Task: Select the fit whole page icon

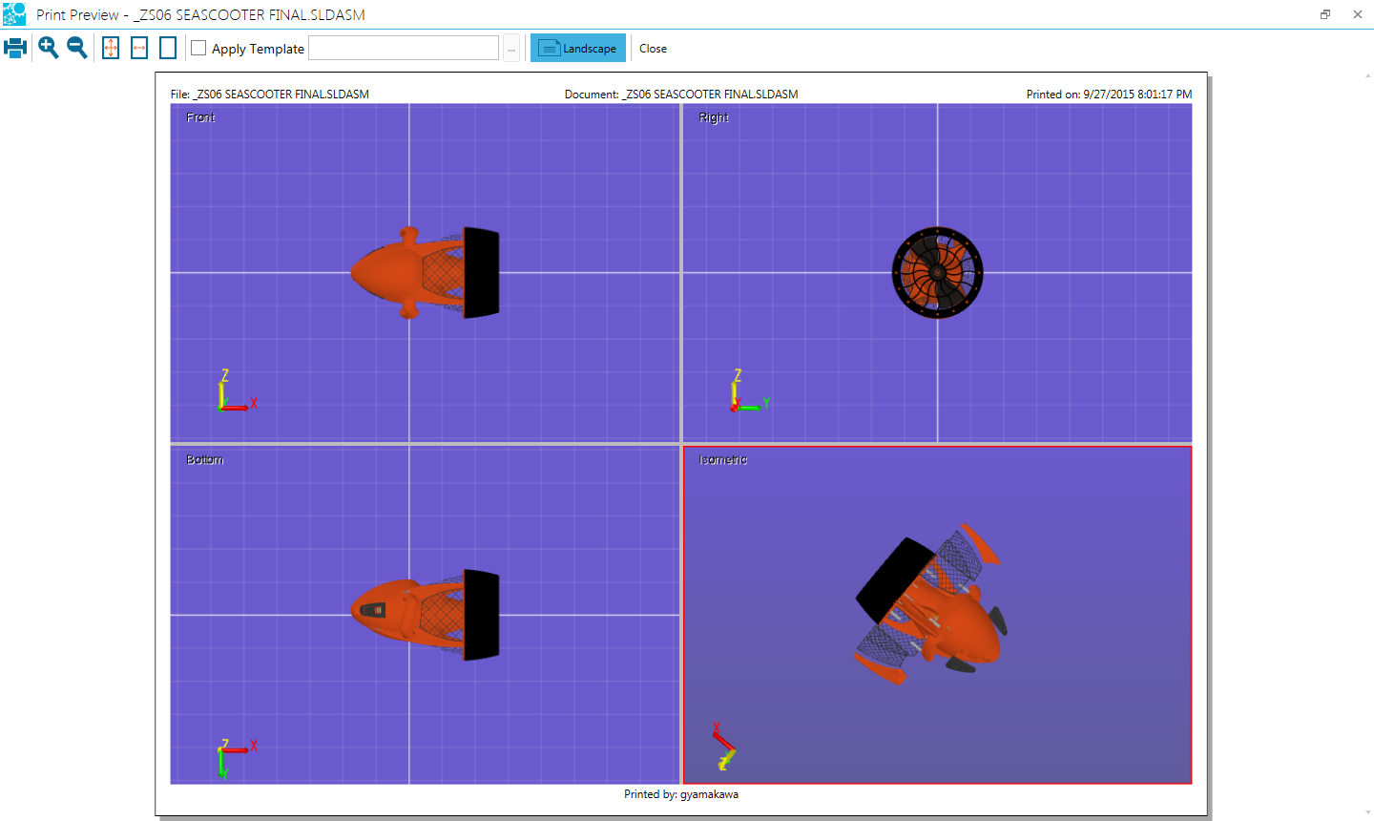Action: 111,48
